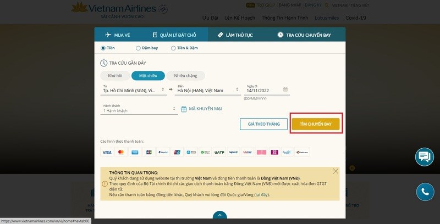This screenshot has width=440, height=224.
Task: Open search via magnifier icon in header
Action: [327, 5]
